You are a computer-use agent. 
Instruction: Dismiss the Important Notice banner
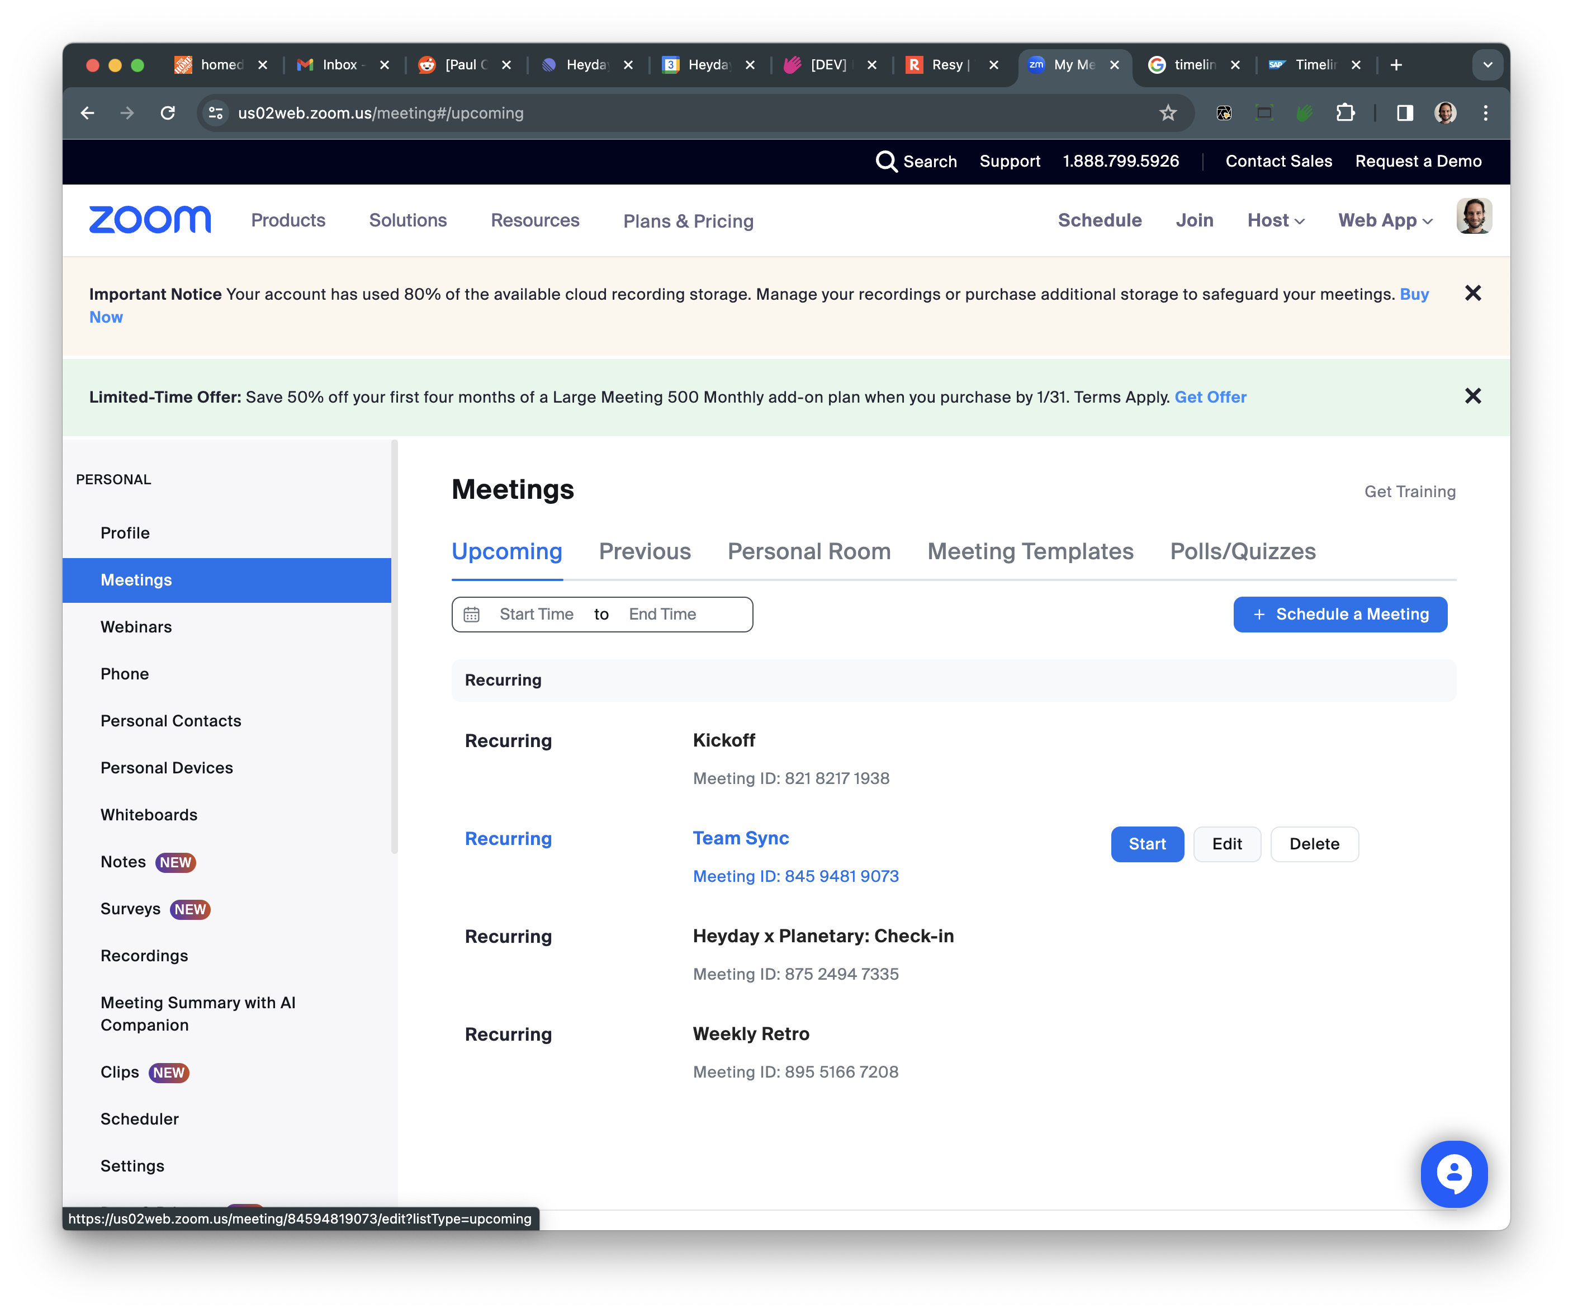tap(1472, 294)
